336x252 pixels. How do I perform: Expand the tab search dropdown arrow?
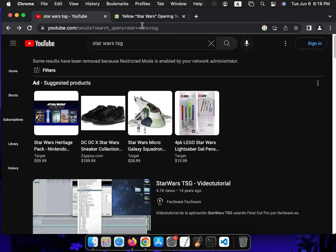click(330, 16)
